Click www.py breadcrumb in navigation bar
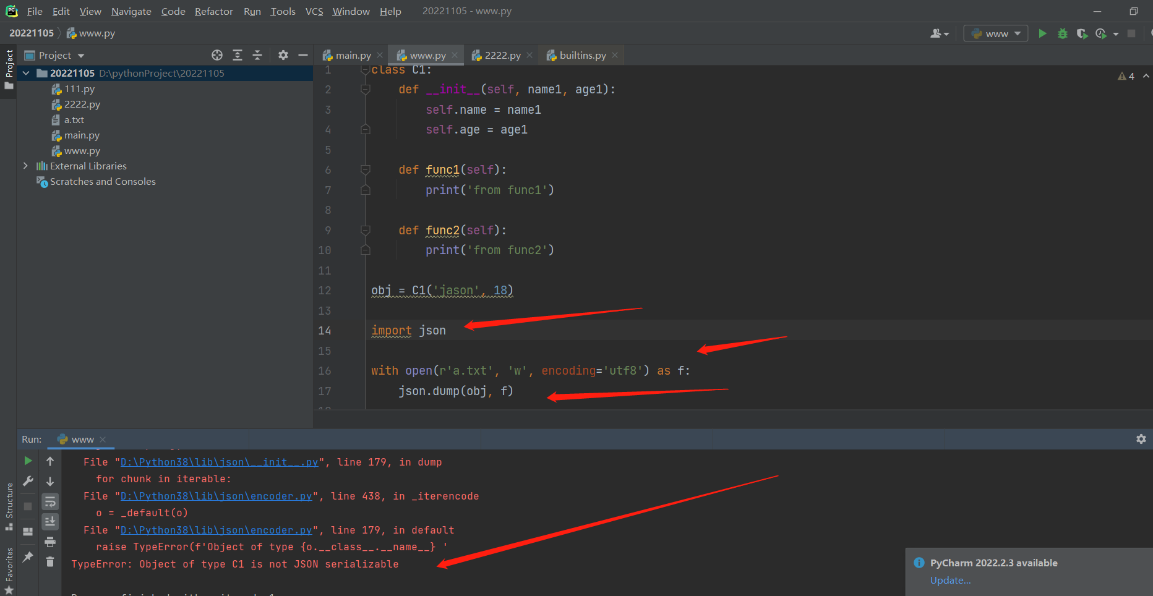 (x=91, y=33)
